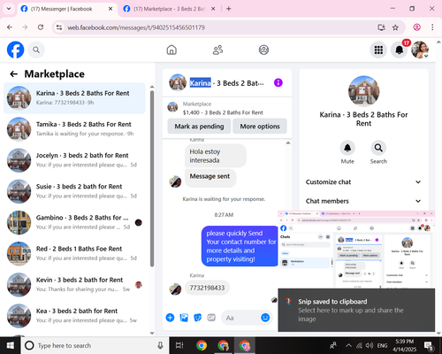This screenshot has width=442, height=354.
Task: Go back with the browser back arrow
Action: tap(10, 27)
